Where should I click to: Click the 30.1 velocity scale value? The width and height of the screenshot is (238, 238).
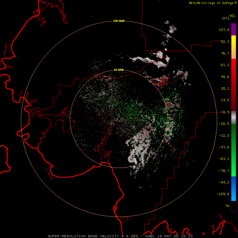tap(225, 89)
